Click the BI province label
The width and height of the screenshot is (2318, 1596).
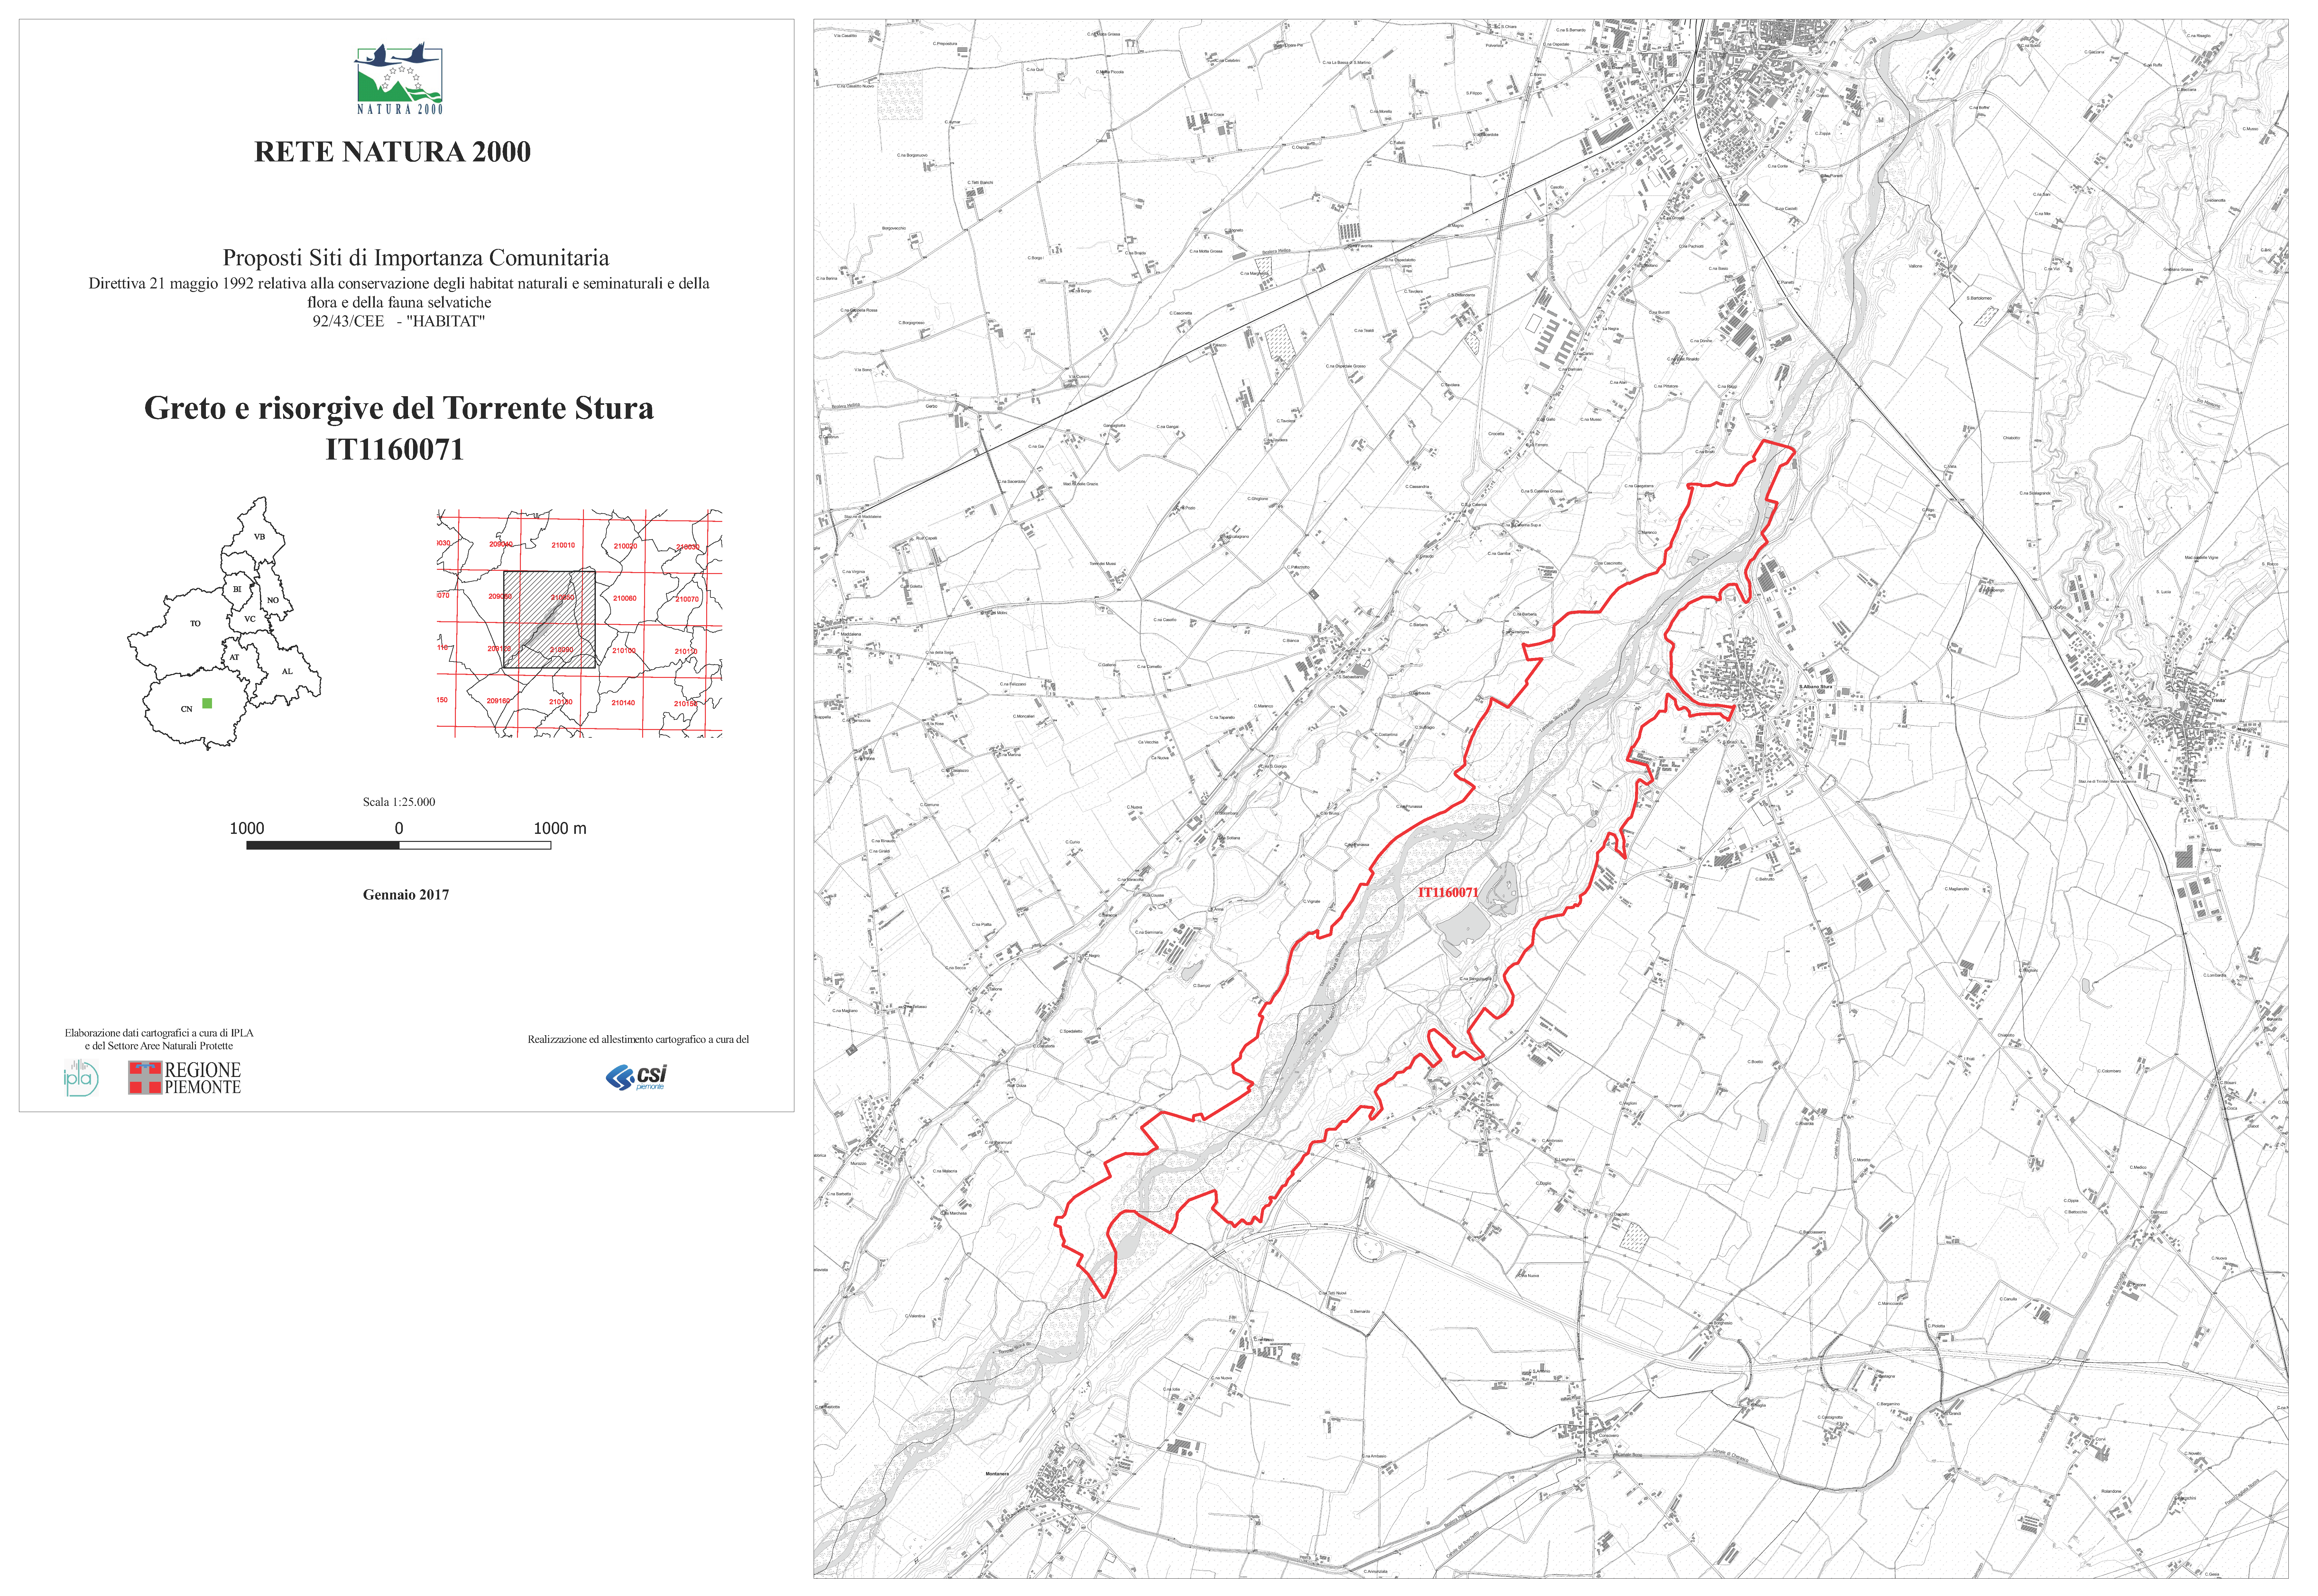(x=237, y=589)
